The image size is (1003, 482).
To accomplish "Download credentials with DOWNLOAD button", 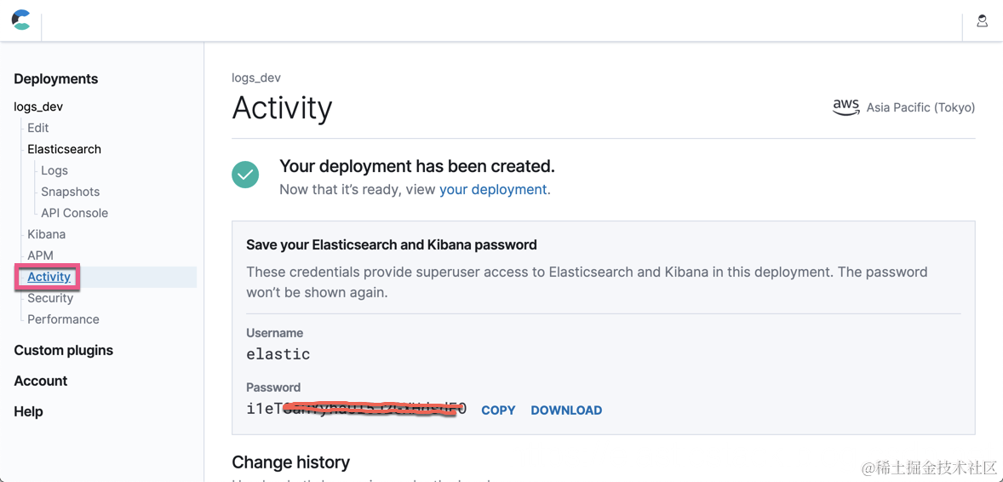I will [x=566, y=410].
